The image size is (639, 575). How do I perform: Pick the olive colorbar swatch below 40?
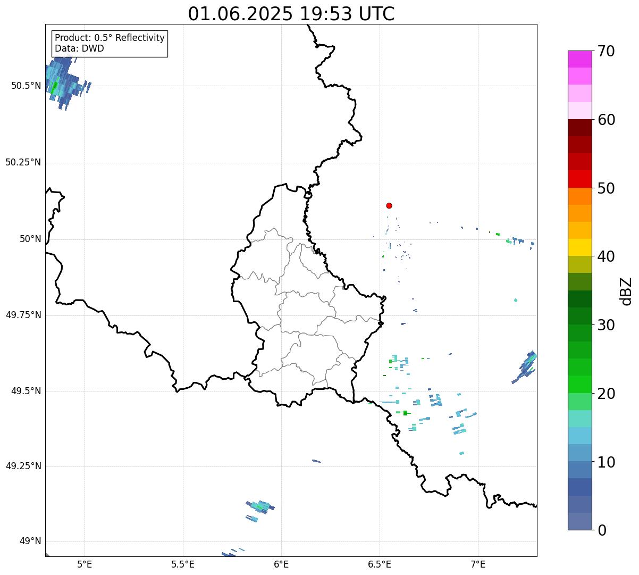coord(580,264)
